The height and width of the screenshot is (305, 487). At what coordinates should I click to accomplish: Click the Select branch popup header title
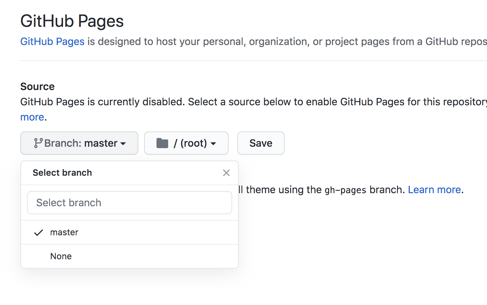point(62,173)
